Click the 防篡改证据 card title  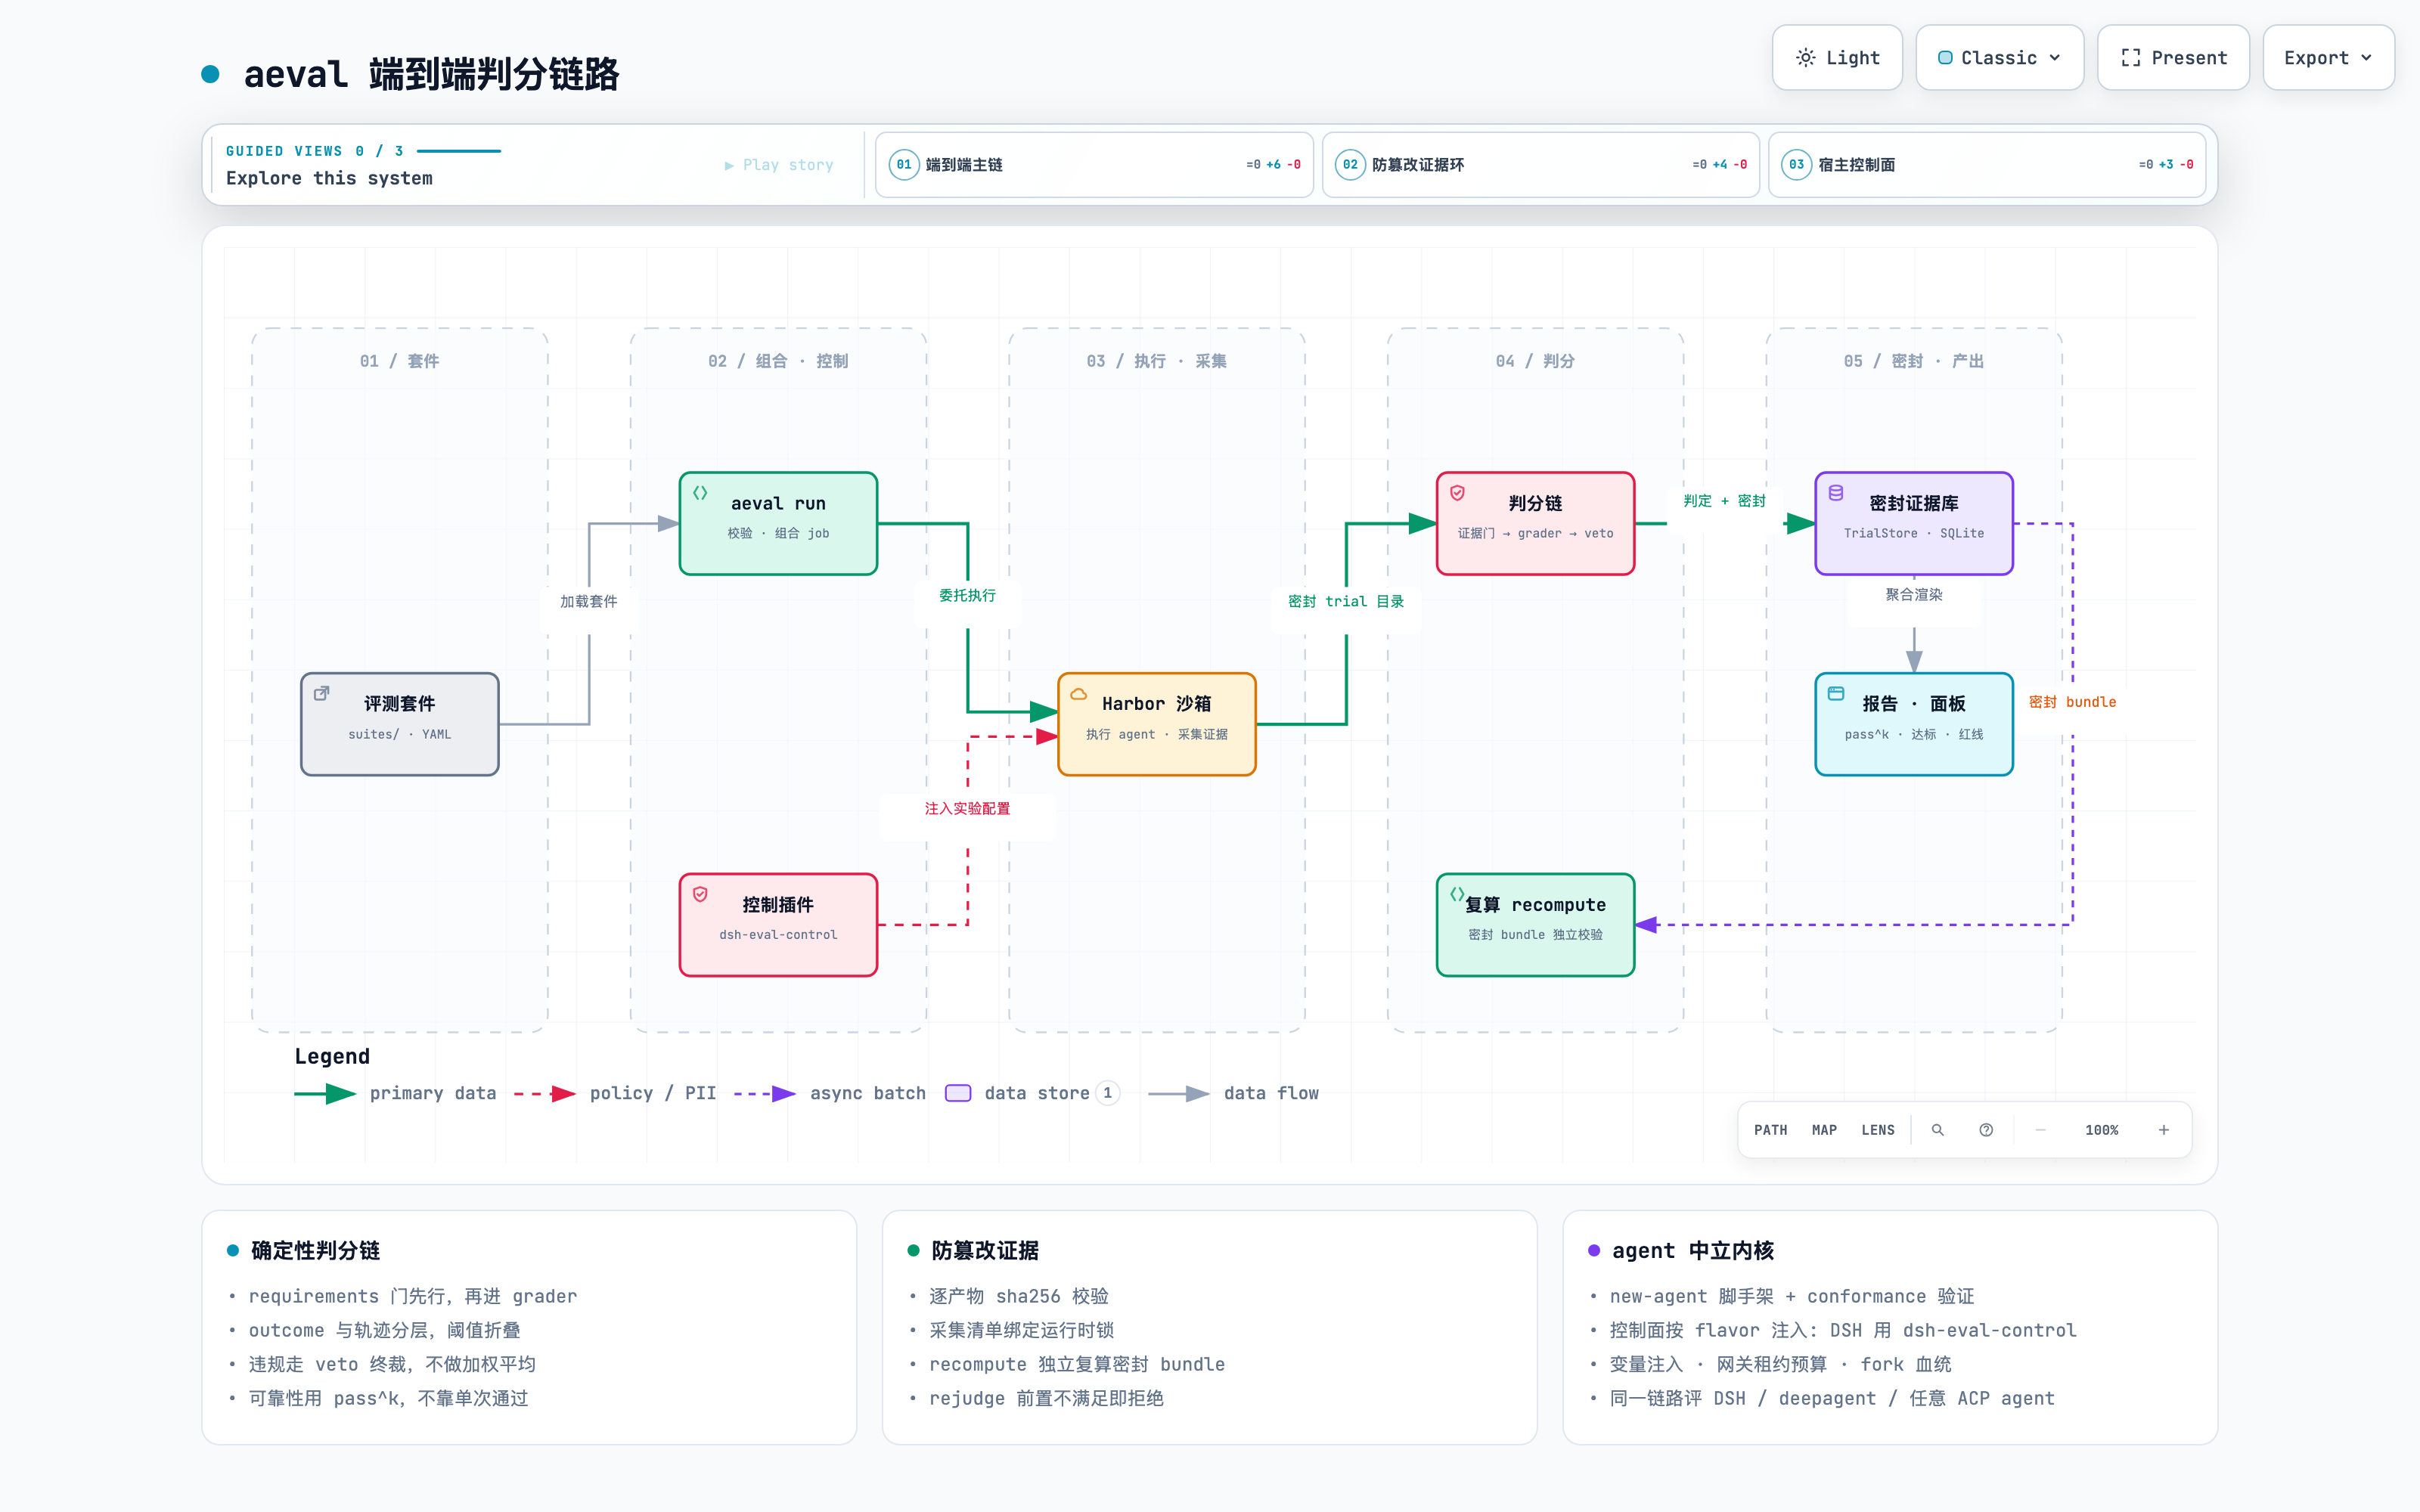click(985, 1251)
